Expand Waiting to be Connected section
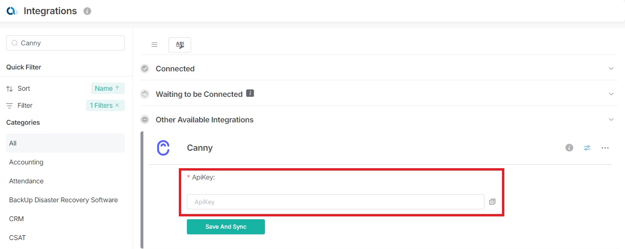This screenshot has width=625, height=249. 611,94
